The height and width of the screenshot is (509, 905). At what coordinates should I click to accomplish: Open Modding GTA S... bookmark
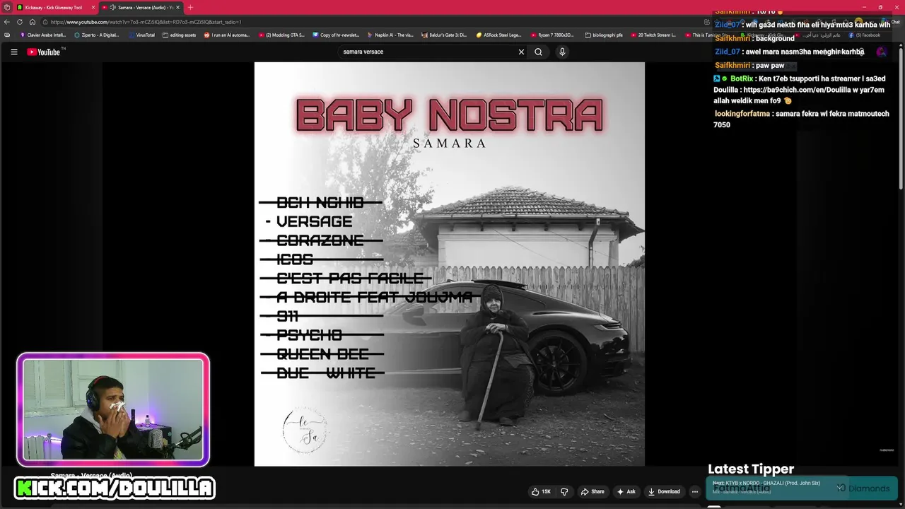click(x=281, y=35)
